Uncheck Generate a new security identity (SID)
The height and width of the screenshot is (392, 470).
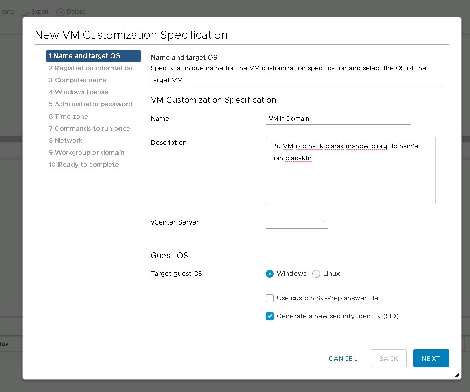270,316
